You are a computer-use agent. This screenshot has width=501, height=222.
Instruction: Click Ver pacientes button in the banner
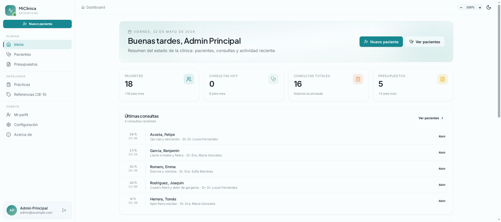[425, 42]
